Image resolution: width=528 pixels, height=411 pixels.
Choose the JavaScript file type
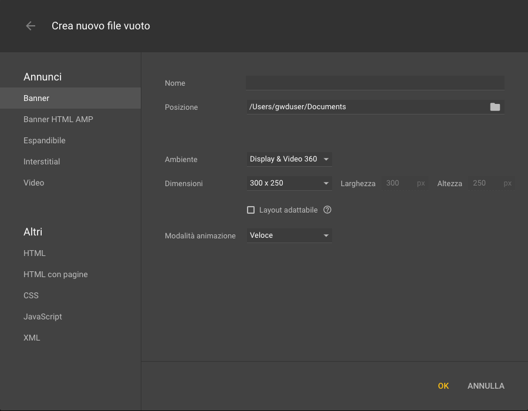pyautogui.click(x=43, y=316)
